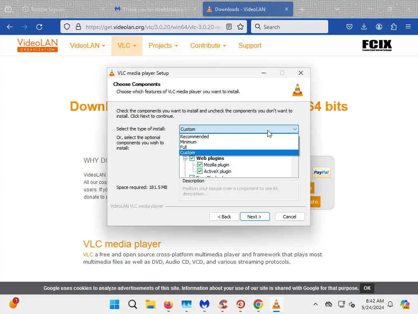Open the Firefox hamburger menu

[408, 27]
